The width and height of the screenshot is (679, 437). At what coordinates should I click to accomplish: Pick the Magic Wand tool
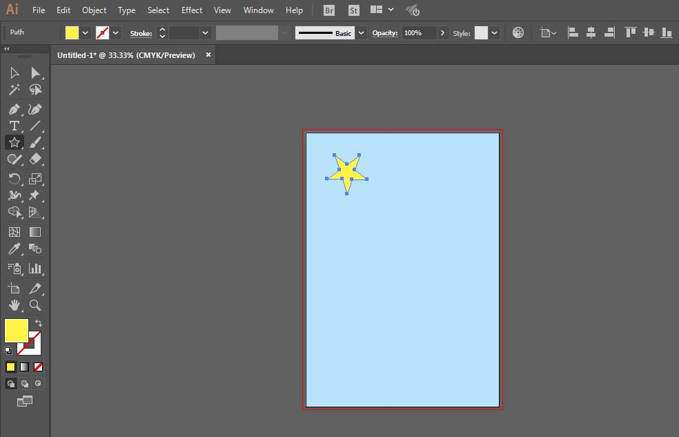pyautogui.click(x=14, y=90)
